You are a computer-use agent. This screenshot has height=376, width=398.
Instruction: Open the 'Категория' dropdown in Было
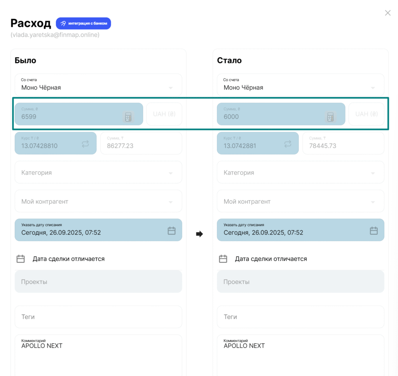171,173
